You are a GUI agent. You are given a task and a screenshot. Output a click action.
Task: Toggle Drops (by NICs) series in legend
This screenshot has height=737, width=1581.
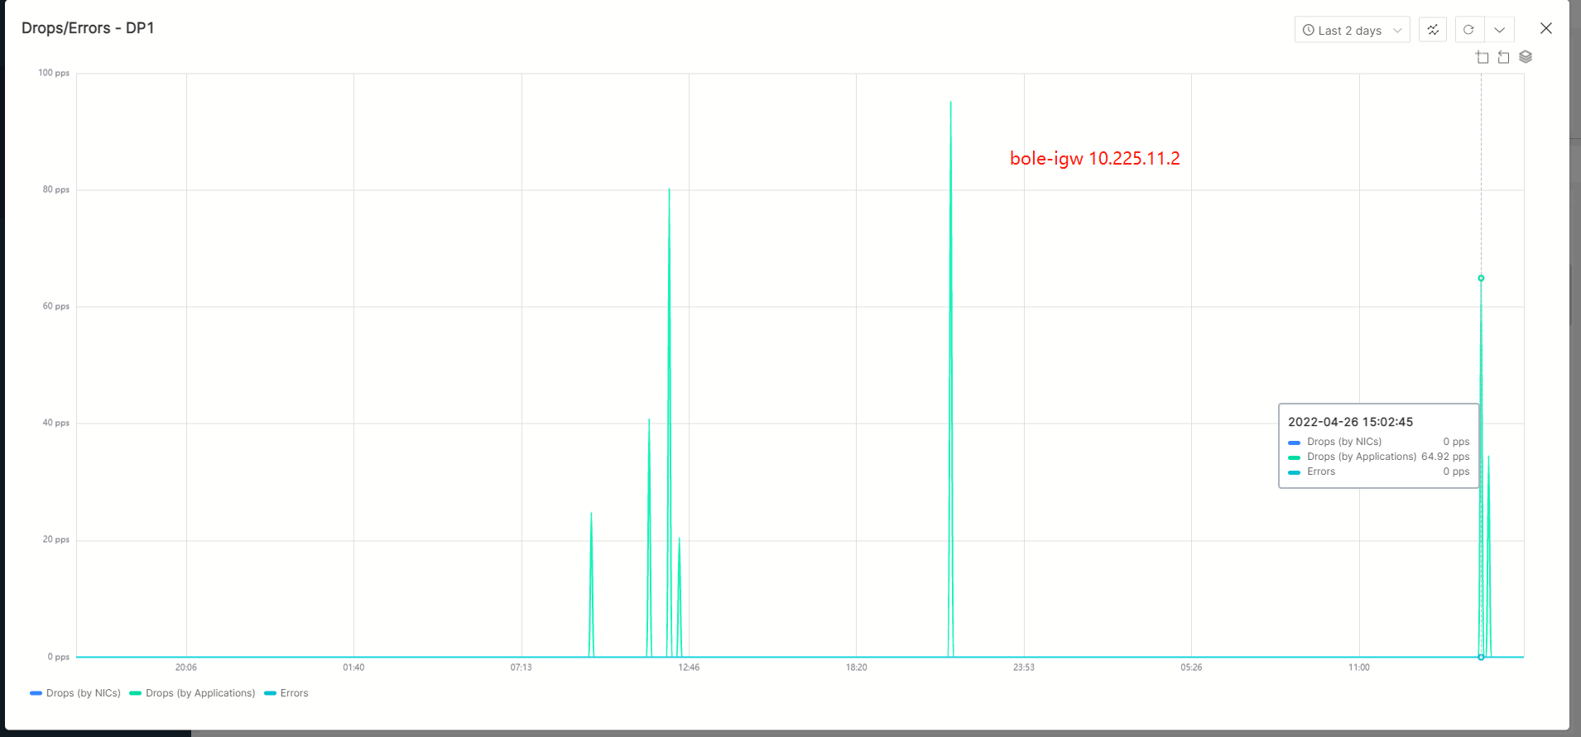pos(83,693)
